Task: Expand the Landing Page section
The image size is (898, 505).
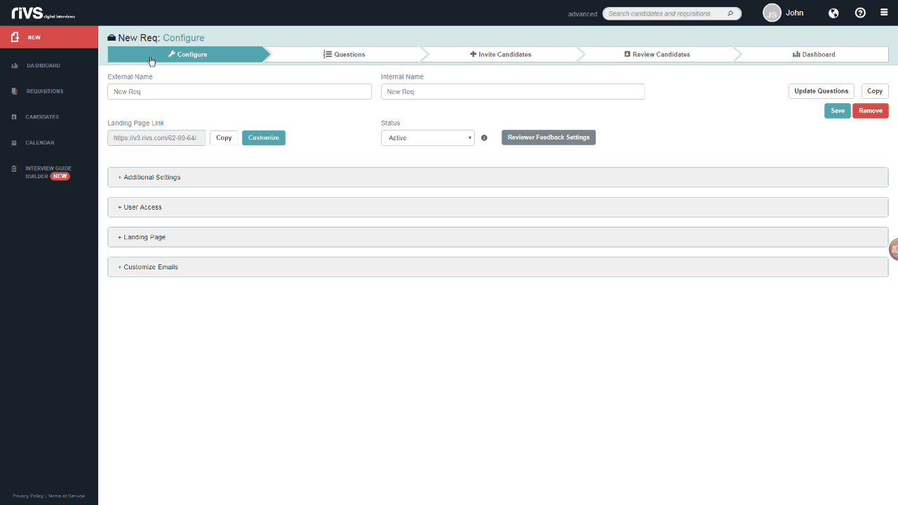Action: tap(498, 237)
